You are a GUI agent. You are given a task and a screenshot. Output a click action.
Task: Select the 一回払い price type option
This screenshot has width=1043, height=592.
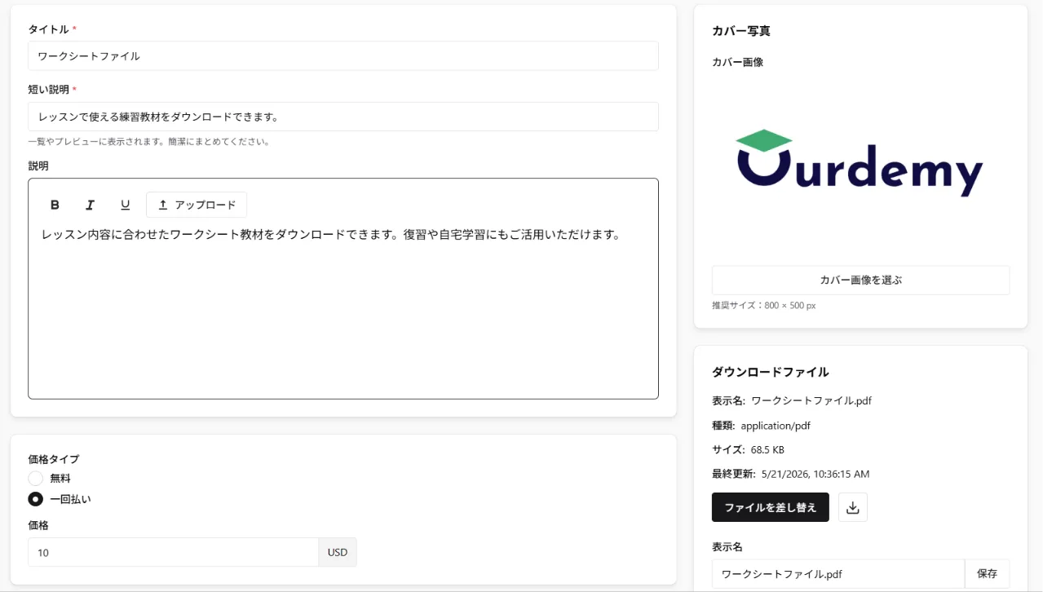coord(36,499)
